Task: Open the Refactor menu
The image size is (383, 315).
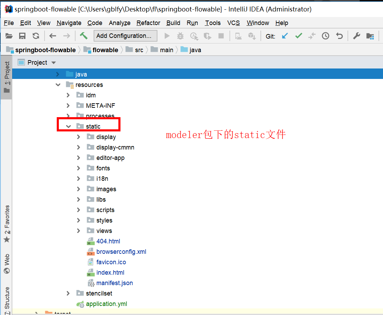Action: [x=148, y=23]
